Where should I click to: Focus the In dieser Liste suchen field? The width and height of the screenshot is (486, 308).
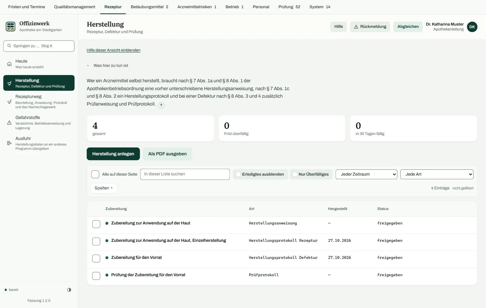(185, 174)
